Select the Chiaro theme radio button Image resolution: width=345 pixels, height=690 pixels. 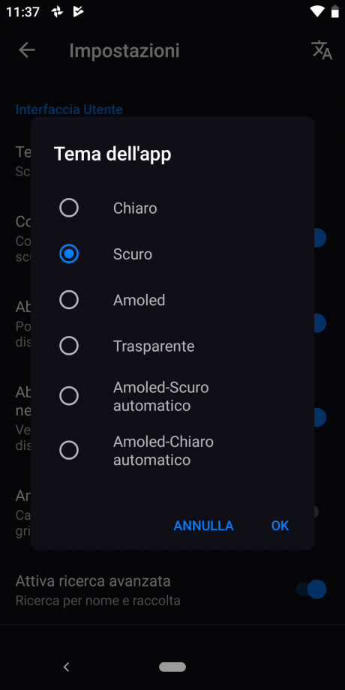pyautogui.click(x=69, y=208)
